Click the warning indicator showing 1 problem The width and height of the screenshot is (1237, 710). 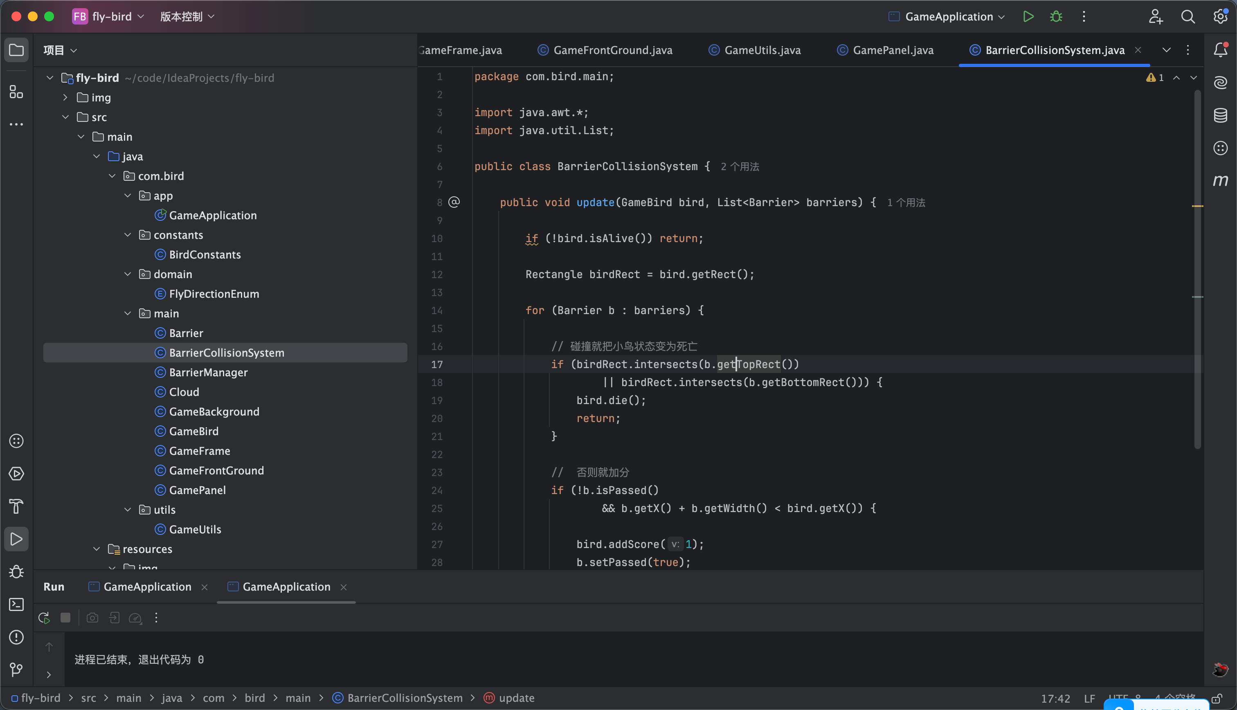1155,78
